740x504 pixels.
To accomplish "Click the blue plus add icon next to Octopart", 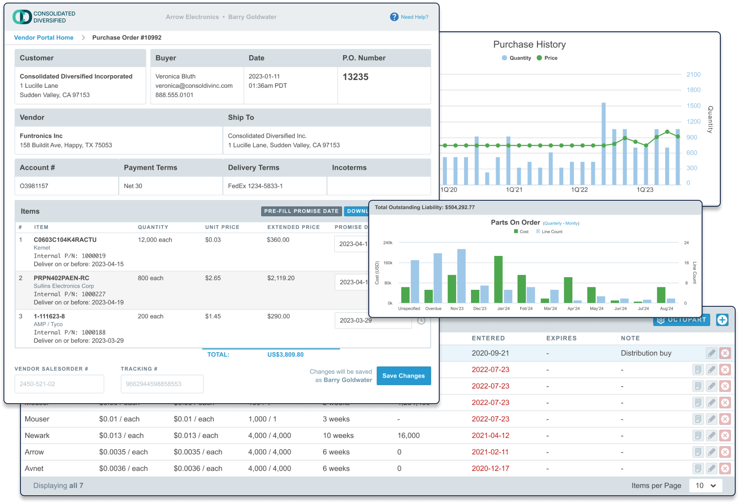I will pyautogui.click(x=722, y=320).
